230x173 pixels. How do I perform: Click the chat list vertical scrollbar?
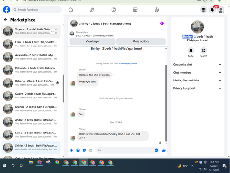click(x=63, y=88)
